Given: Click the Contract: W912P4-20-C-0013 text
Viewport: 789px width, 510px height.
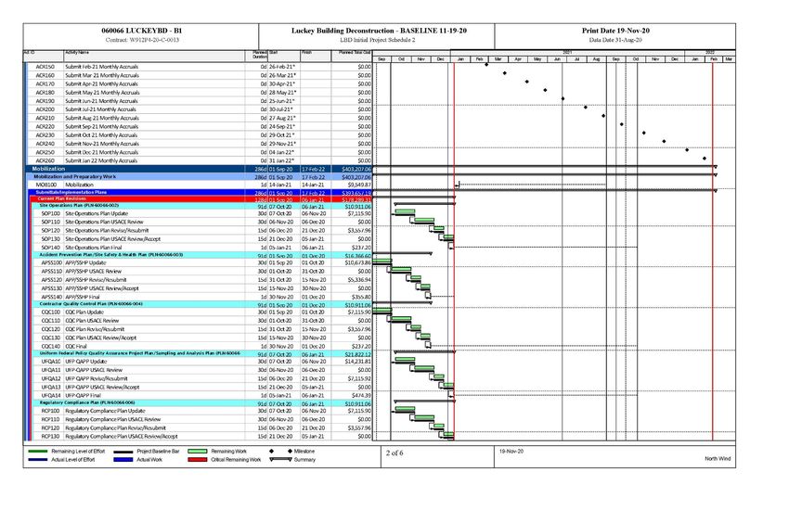Looking at the screenshot, I should click(x=142, y=40).
